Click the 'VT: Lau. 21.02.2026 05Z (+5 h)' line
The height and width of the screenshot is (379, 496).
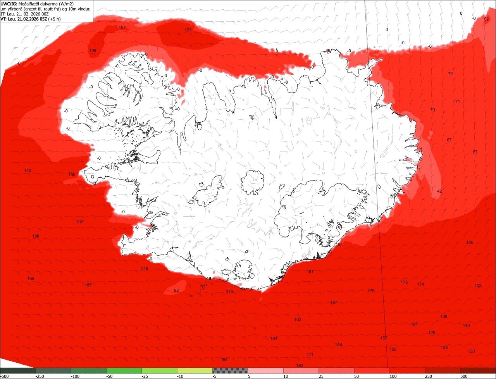[x=30, y=19]
